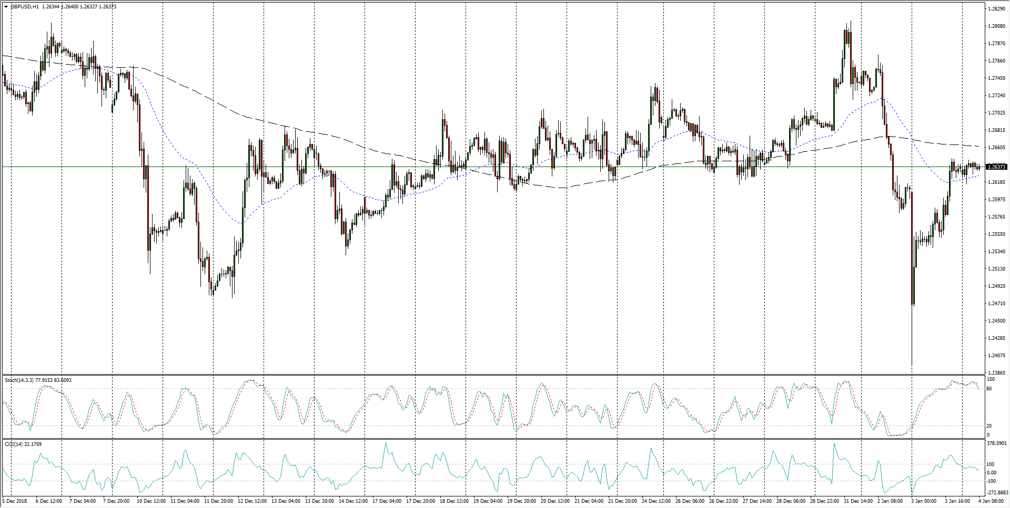The image size is (1010, 508).
Task: Click the Stoch(14,3,3) indicator label
Action: (19, 380)
